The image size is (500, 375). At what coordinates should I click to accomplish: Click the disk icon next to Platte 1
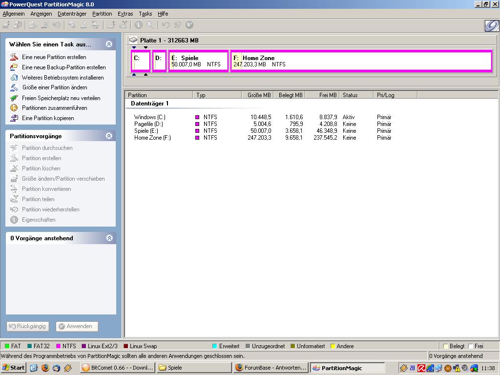[x=133, y=40]
